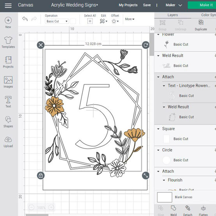
Task: Collapse the Flower layer
Action: coord(158,34)
